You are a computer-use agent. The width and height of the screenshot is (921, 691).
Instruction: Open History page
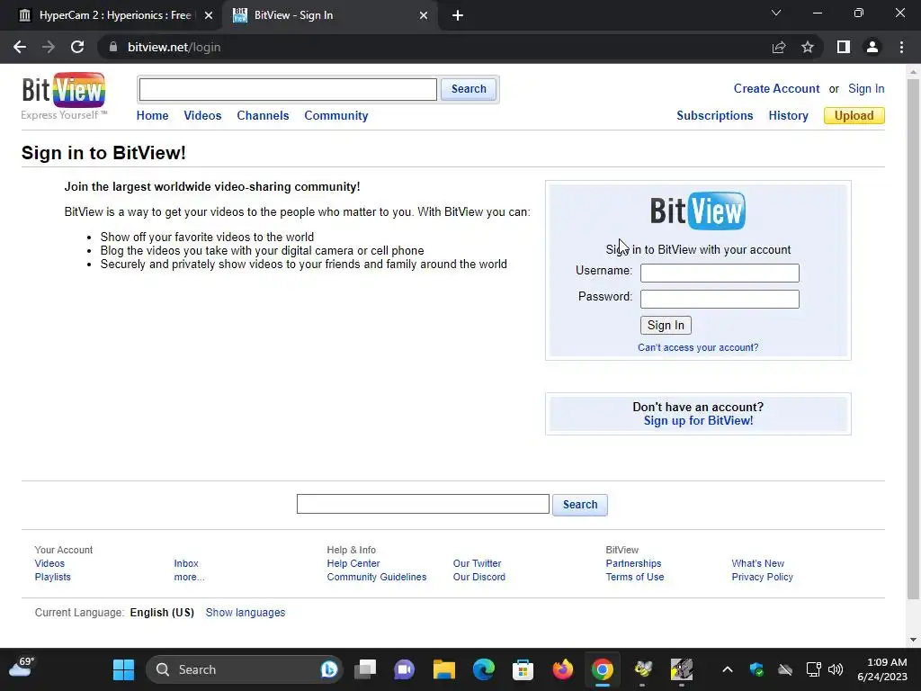(x=788, y=116)
